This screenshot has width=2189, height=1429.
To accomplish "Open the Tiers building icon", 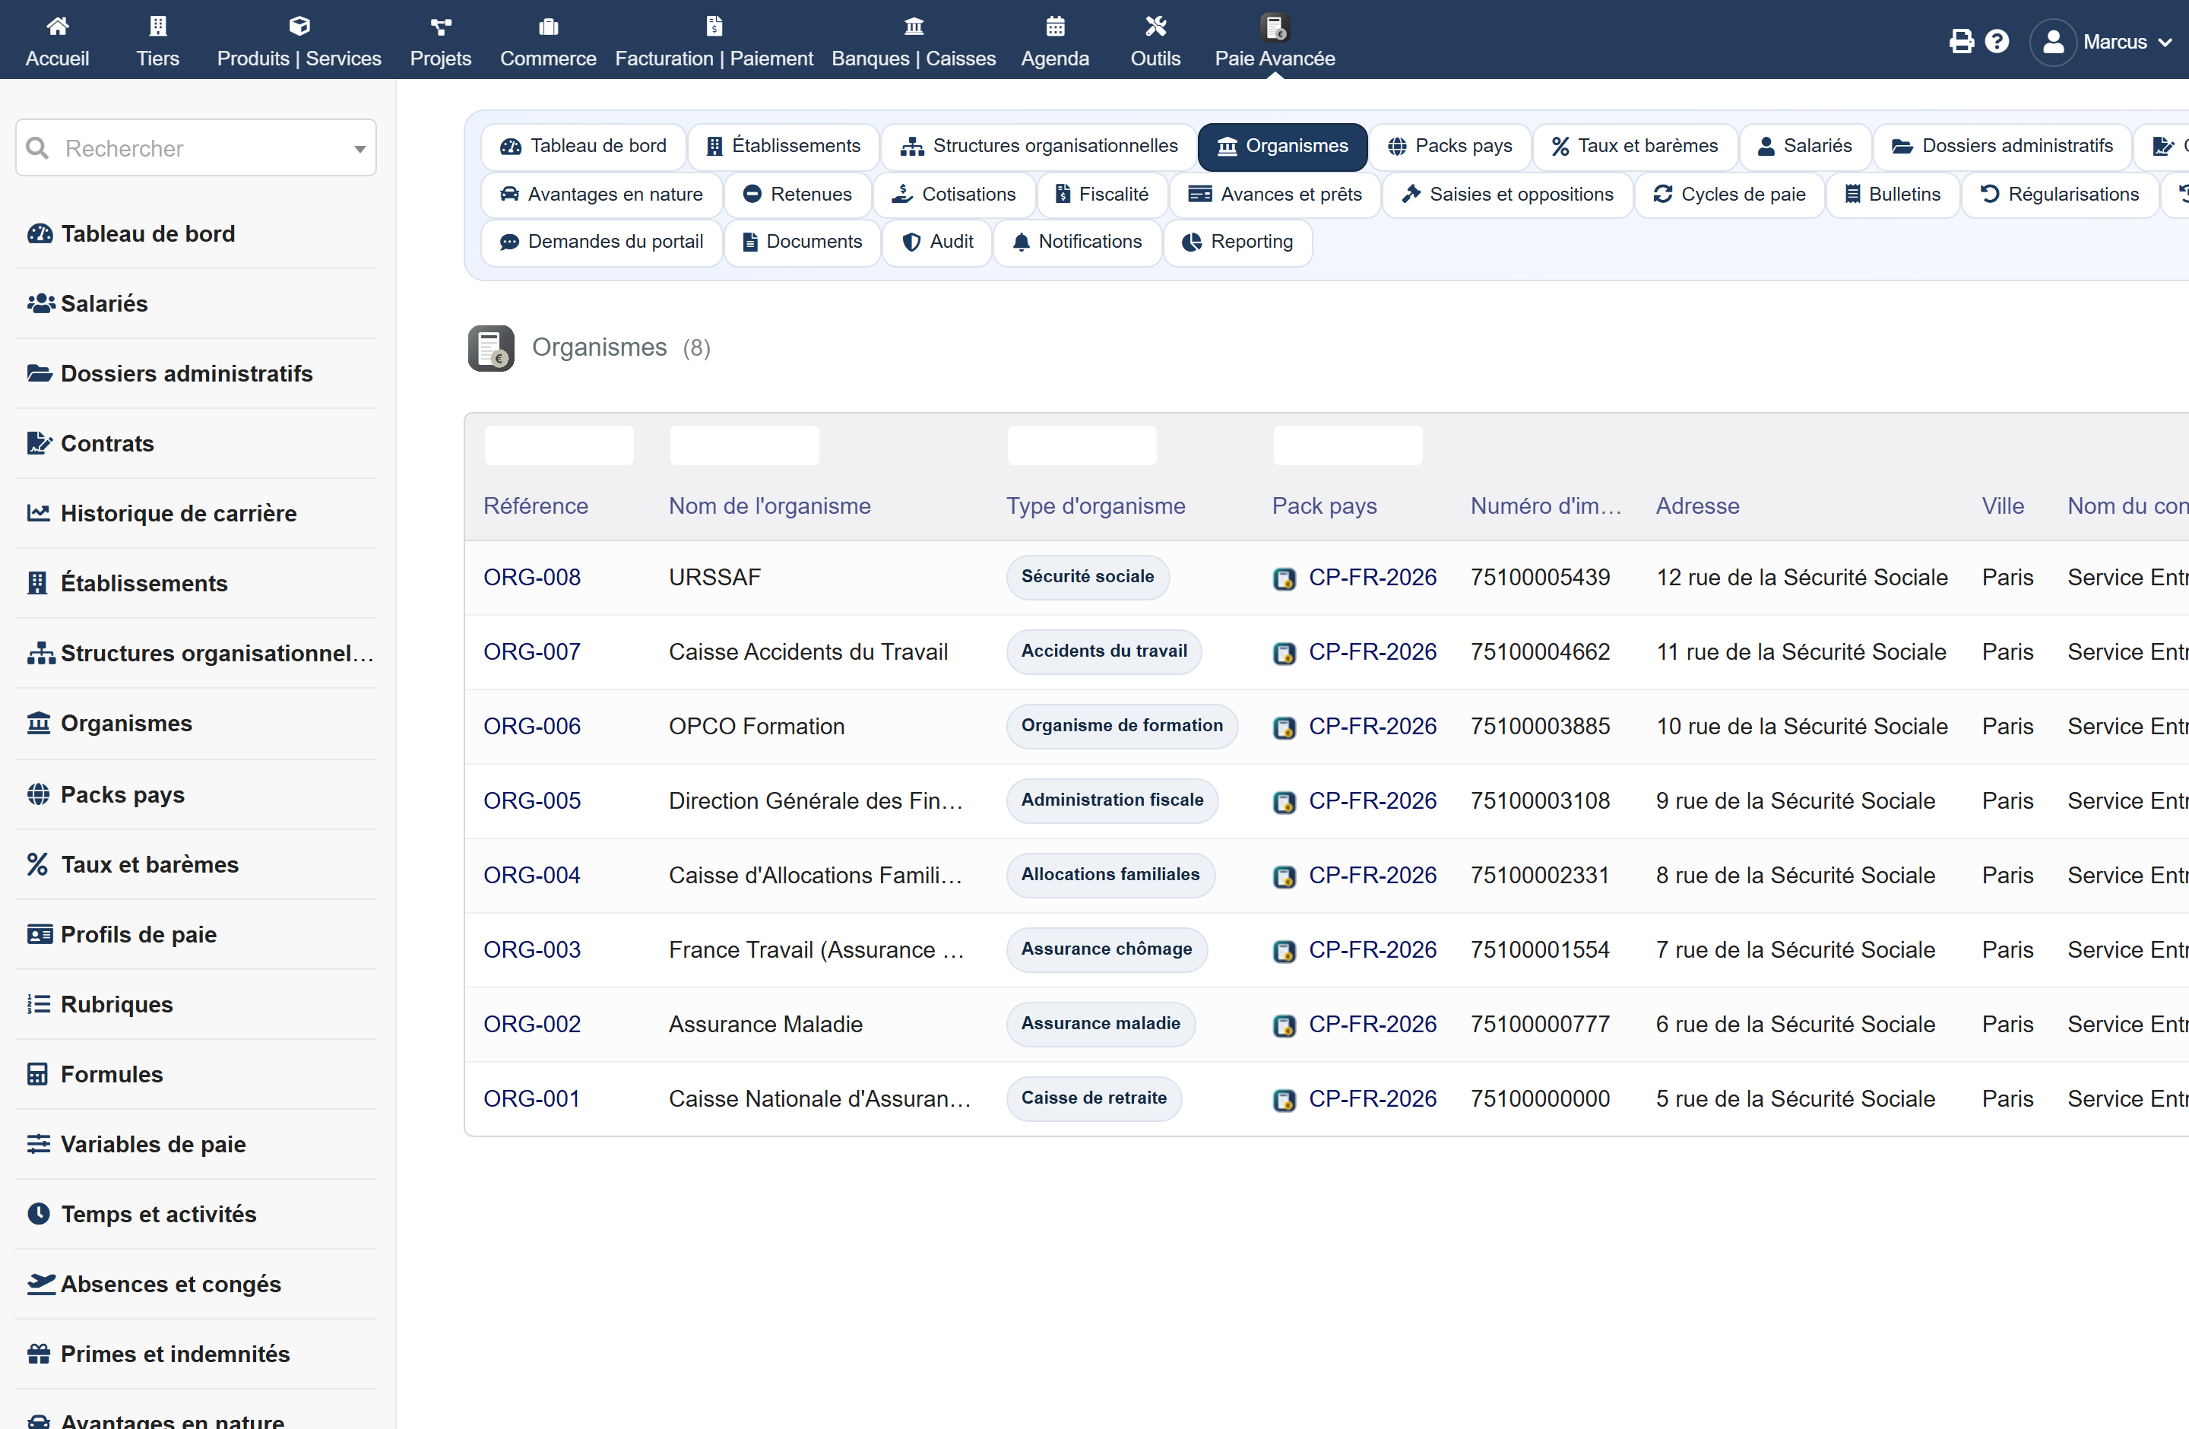I will tap(158, 26).
